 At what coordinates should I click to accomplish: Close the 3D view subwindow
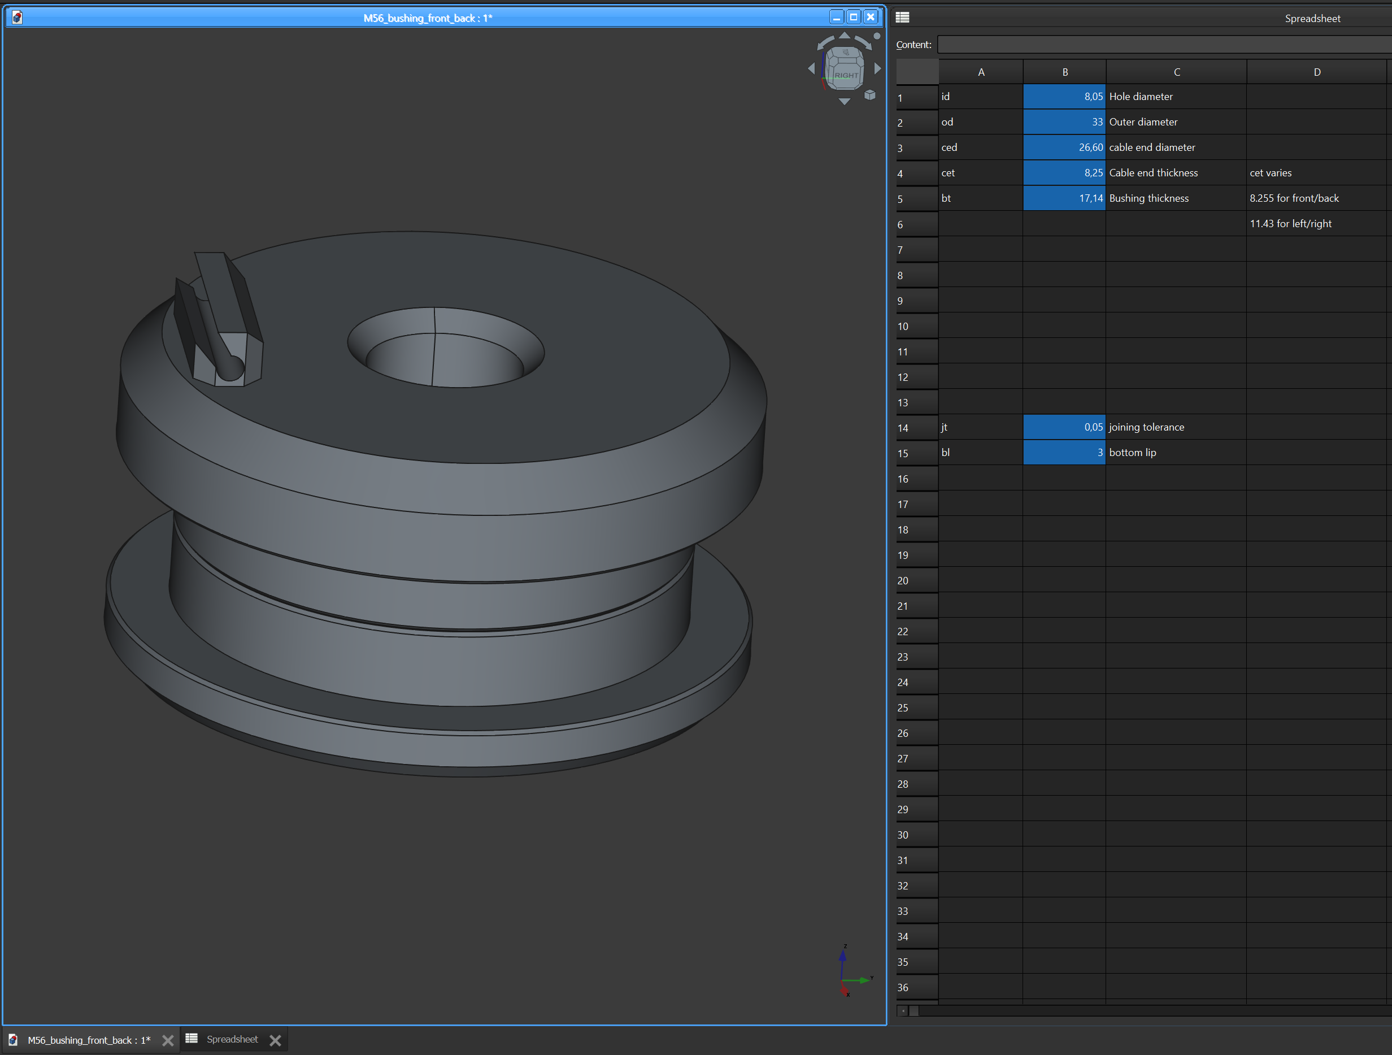[871, 18]
